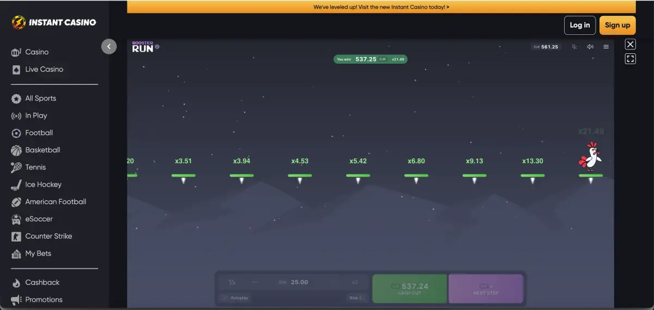Open In Play events

(x=36, y=116)
